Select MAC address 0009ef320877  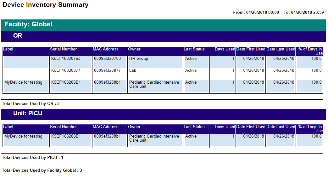click(x=107, y=71)
